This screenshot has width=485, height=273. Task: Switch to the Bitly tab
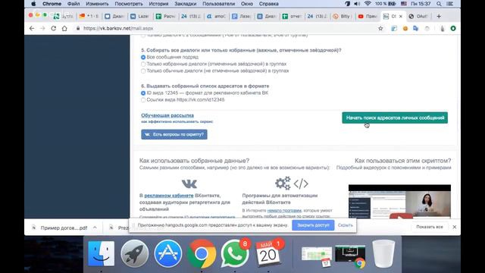pos(342,16)
